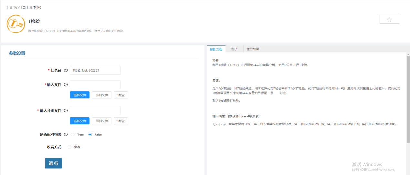Open help tooltip icon beside 输入文件
Image resolution: width=410 pixels, height=175 pixels.
[66, 85]
